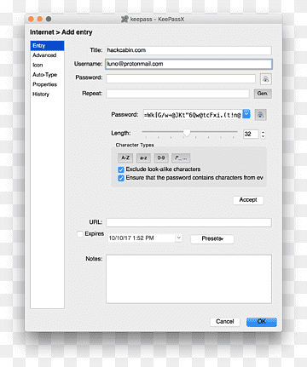
Task: Open the Auto-Type section
Action: 47,75
